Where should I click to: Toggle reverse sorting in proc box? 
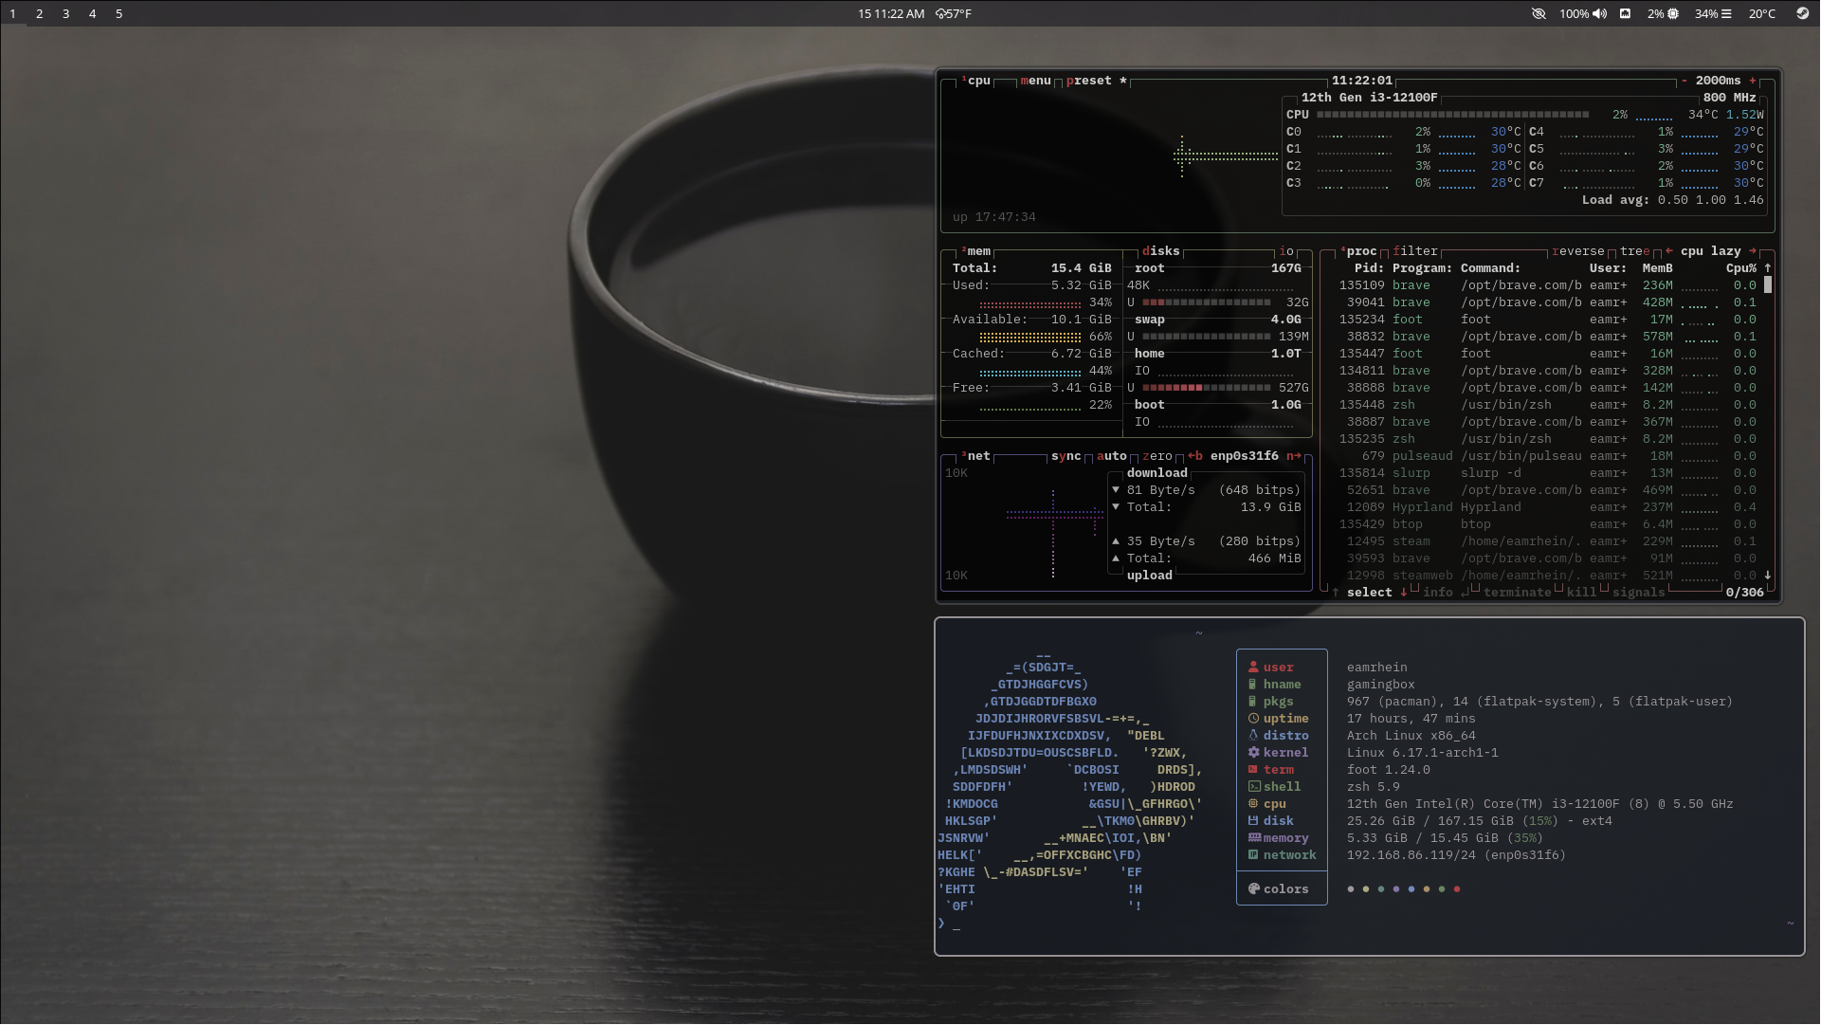[1577, 251]
